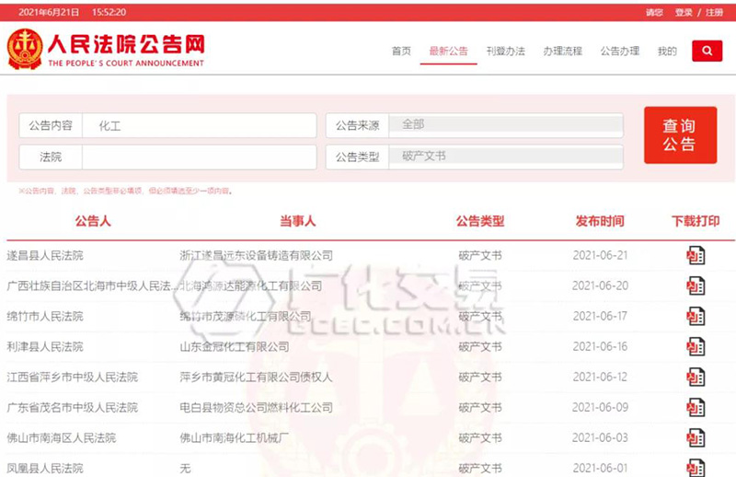This screenshot has height=477, width=736.
Task: Open the 公告类型 dropdown showing 破产文书
Action: (x=505, y=157)
